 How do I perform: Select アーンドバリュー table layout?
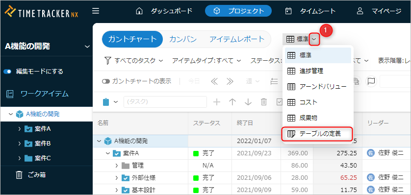coord(318,87)
